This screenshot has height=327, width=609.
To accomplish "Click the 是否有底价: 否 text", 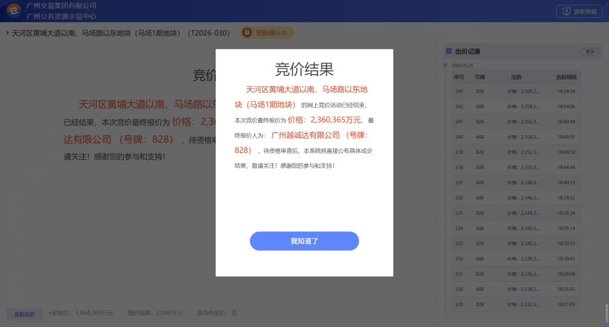I will coord(216,313).
